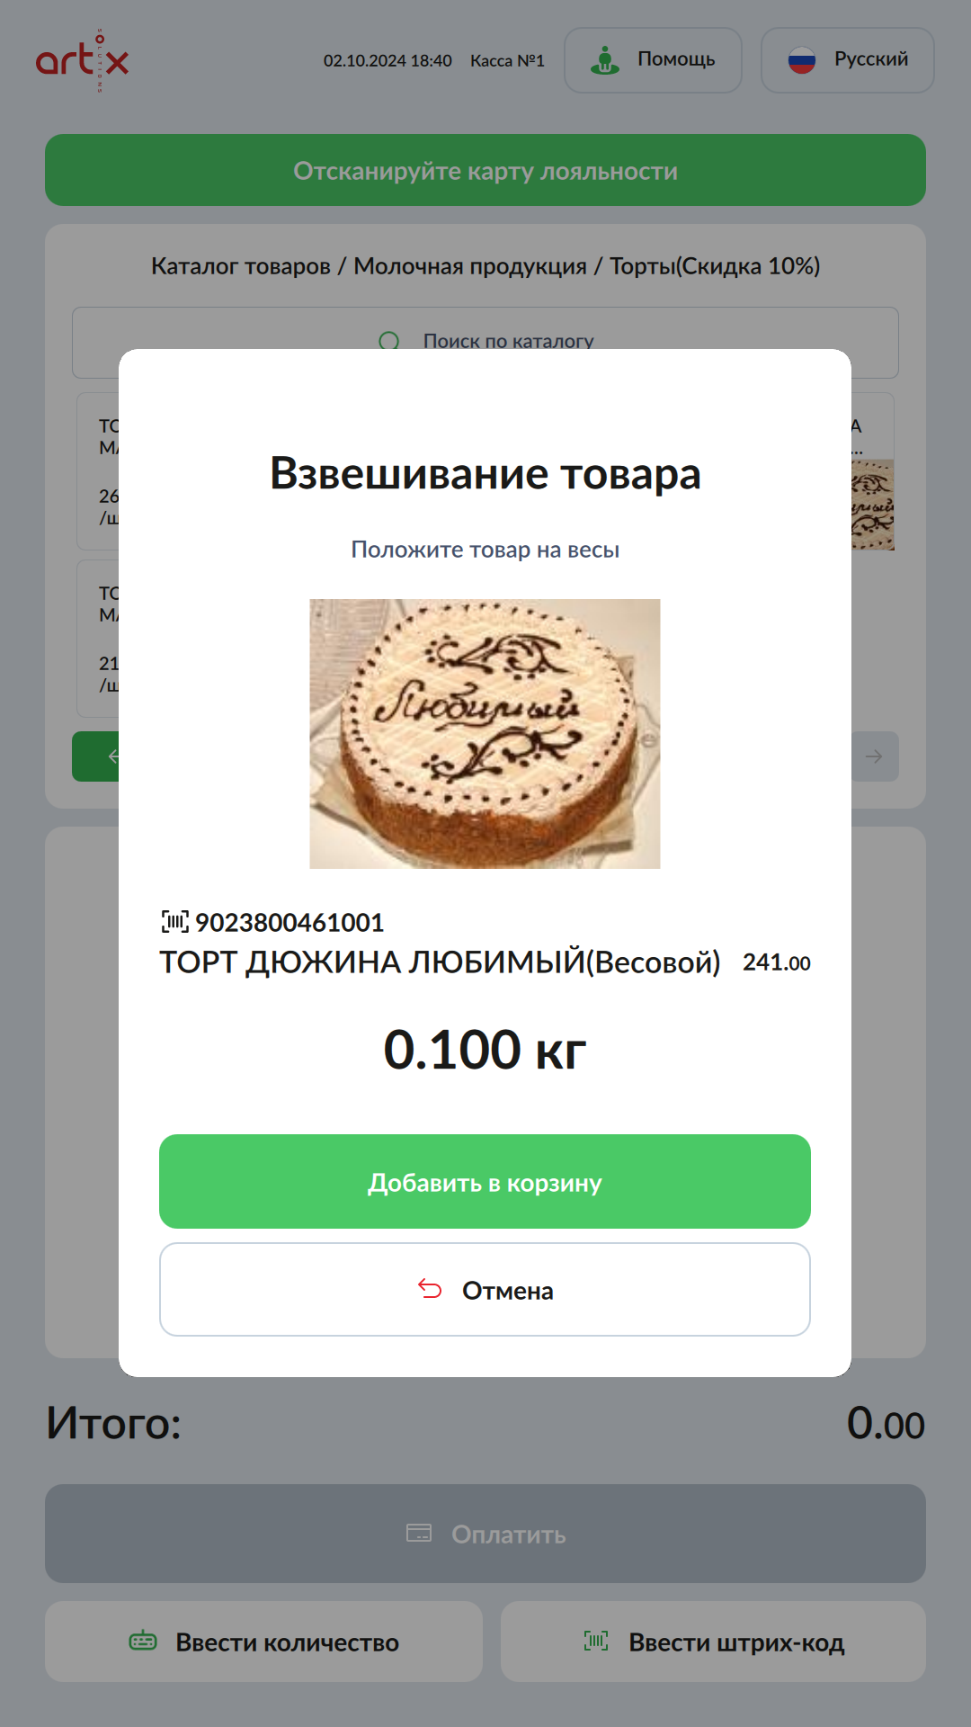Tap the cake product photo
The width and height of the screenshot is (971, 1727).
pyautogui.click(x=485, y=734)
